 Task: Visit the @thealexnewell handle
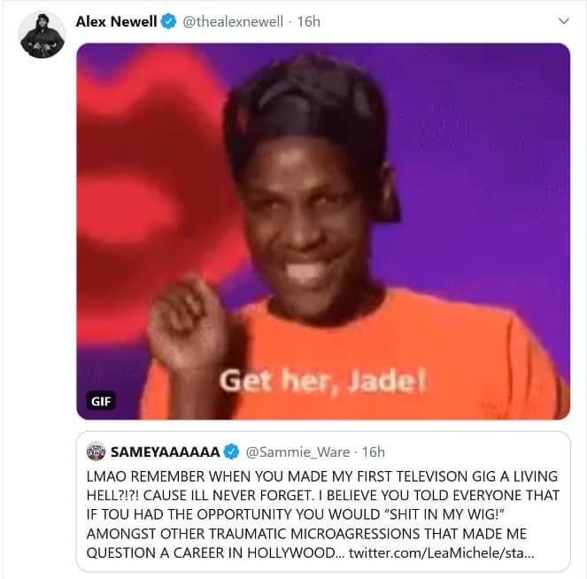233,22
